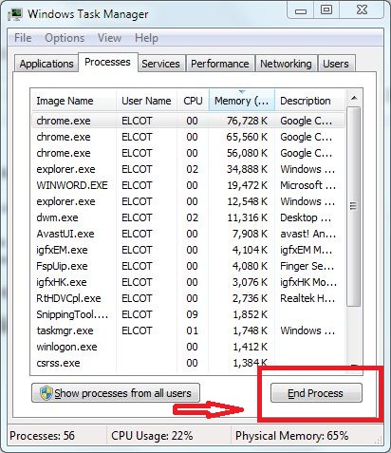Click the 11,316 K memory value
The image size is (391, 453).
coord(248,217)
